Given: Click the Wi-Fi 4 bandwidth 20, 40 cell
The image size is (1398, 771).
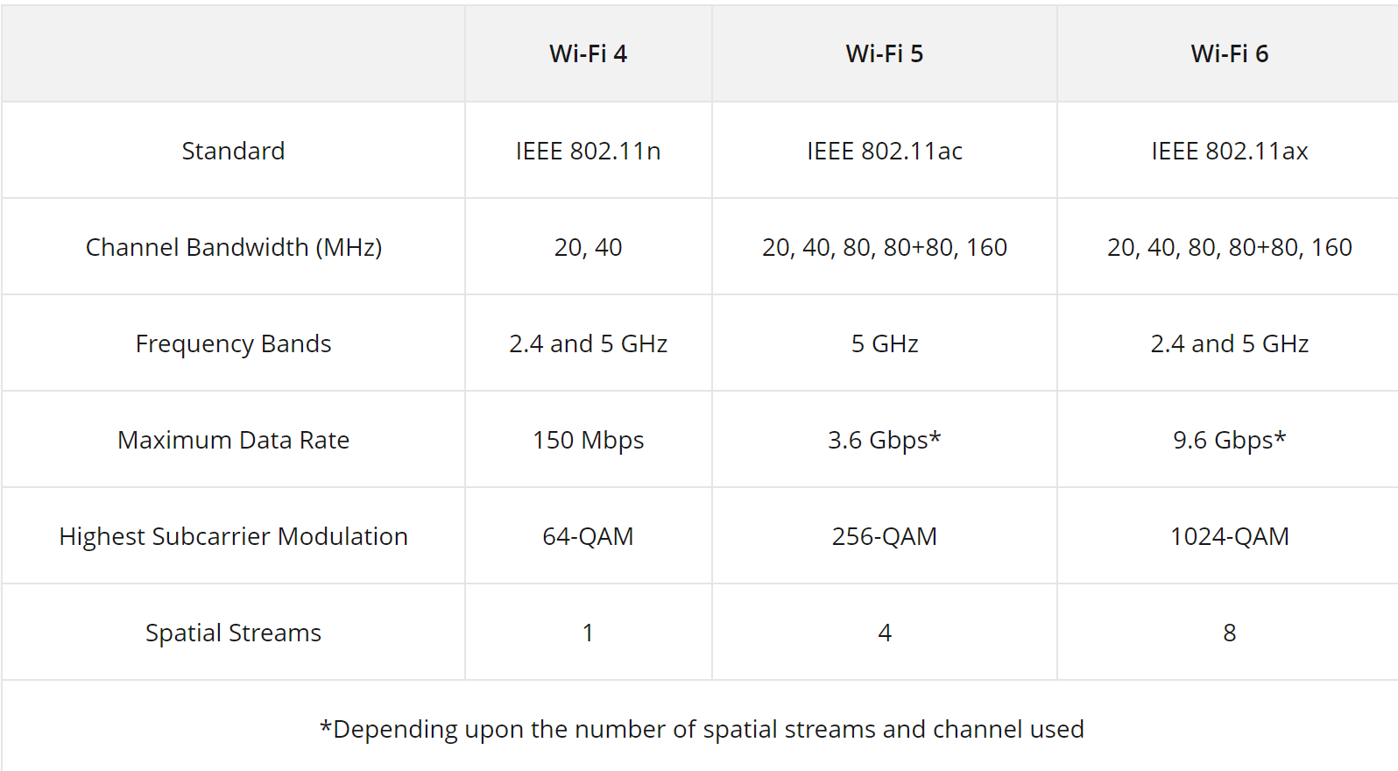Looking at the screenshot, I should pyautogui.click(x=588, y=247).
